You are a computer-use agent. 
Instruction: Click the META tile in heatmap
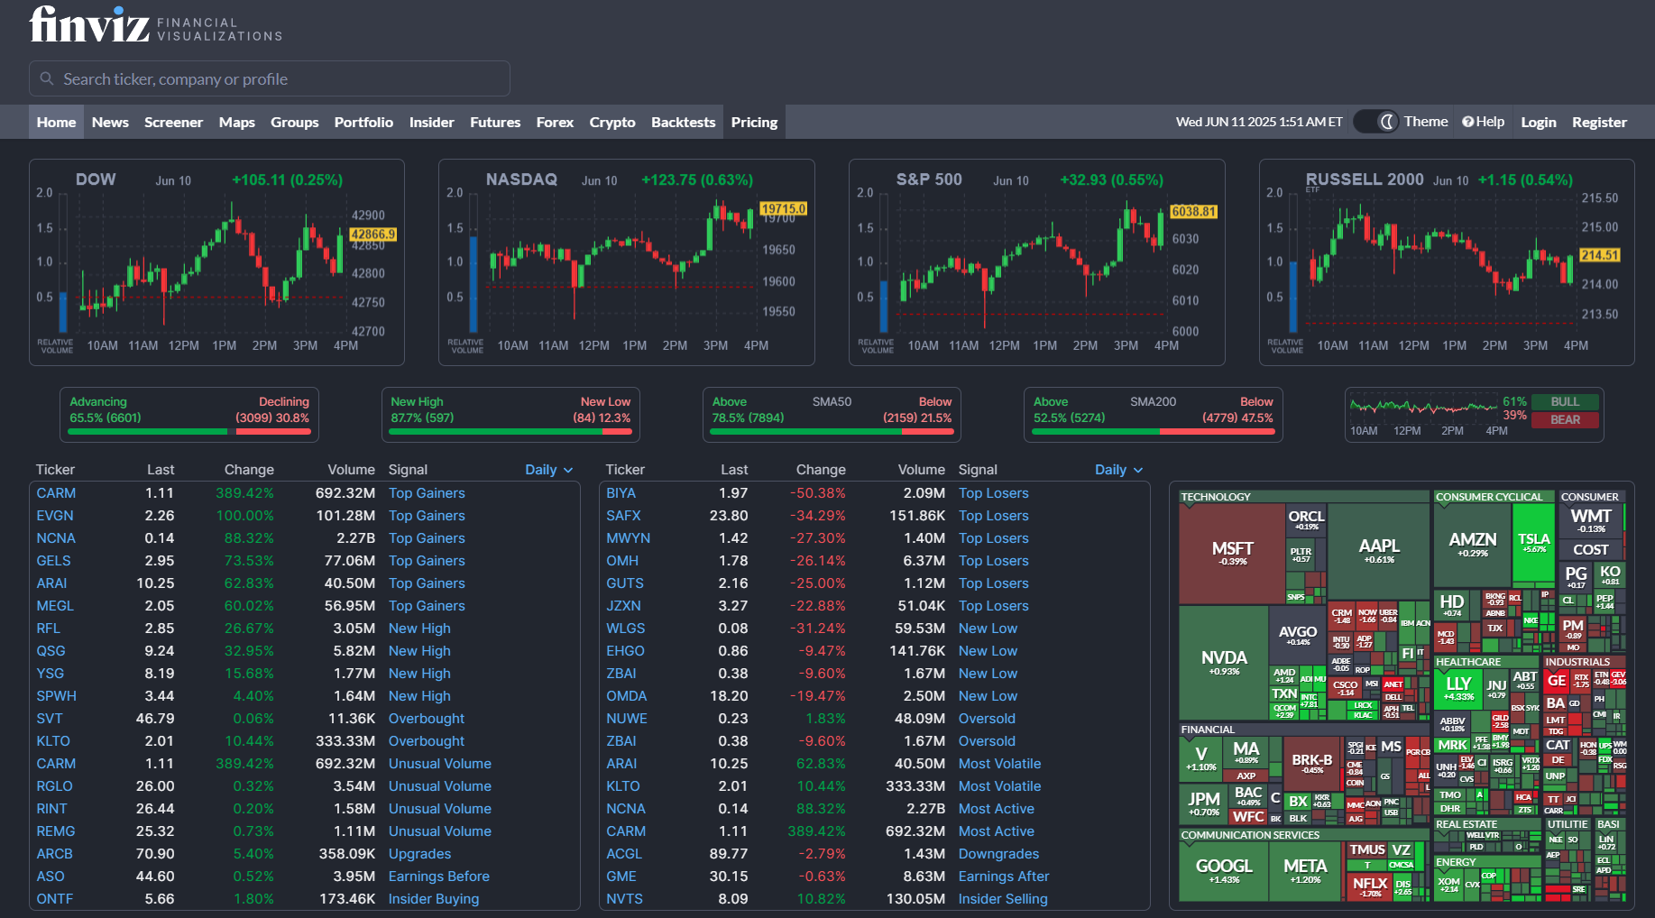pos(1305,870)
